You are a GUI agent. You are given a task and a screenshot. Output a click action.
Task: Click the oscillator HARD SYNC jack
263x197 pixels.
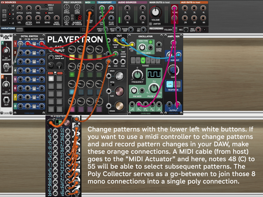click(159, 45)
